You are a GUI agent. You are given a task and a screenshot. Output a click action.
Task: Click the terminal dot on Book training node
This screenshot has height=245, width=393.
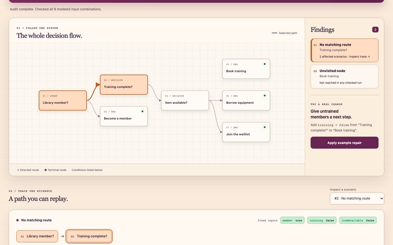click(x=264, y=64)
